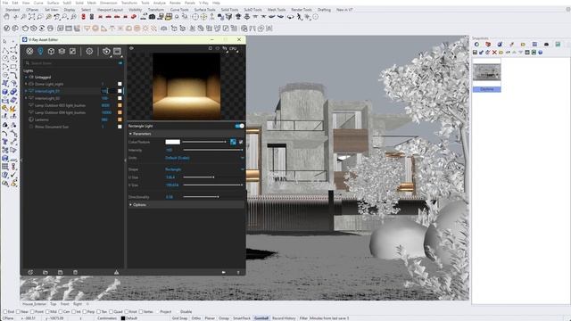
Task: Switch to the Top viewport tab
Action: tap(54, 304)
